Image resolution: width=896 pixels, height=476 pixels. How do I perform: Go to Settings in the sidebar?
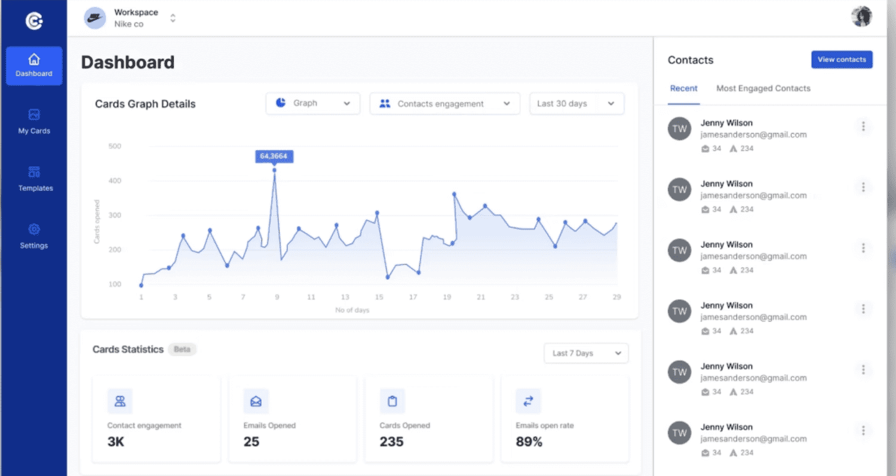(34, 236)
